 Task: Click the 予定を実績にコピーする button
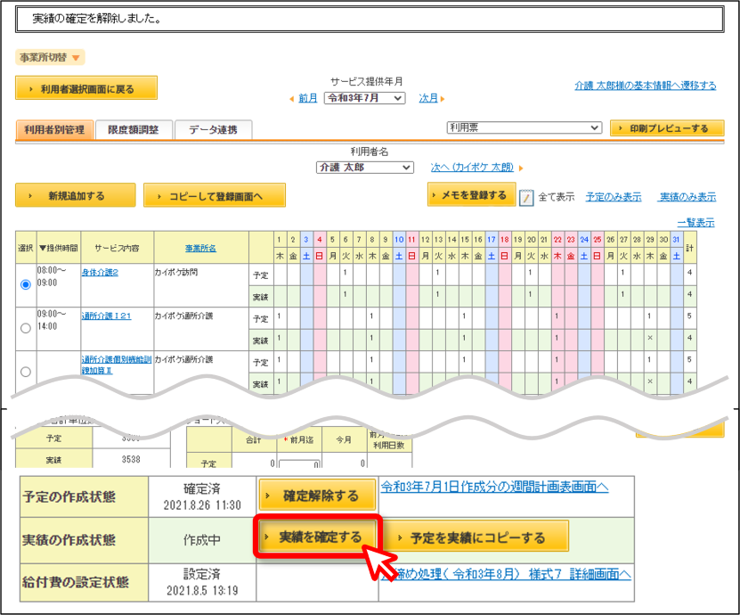[477, 537]
